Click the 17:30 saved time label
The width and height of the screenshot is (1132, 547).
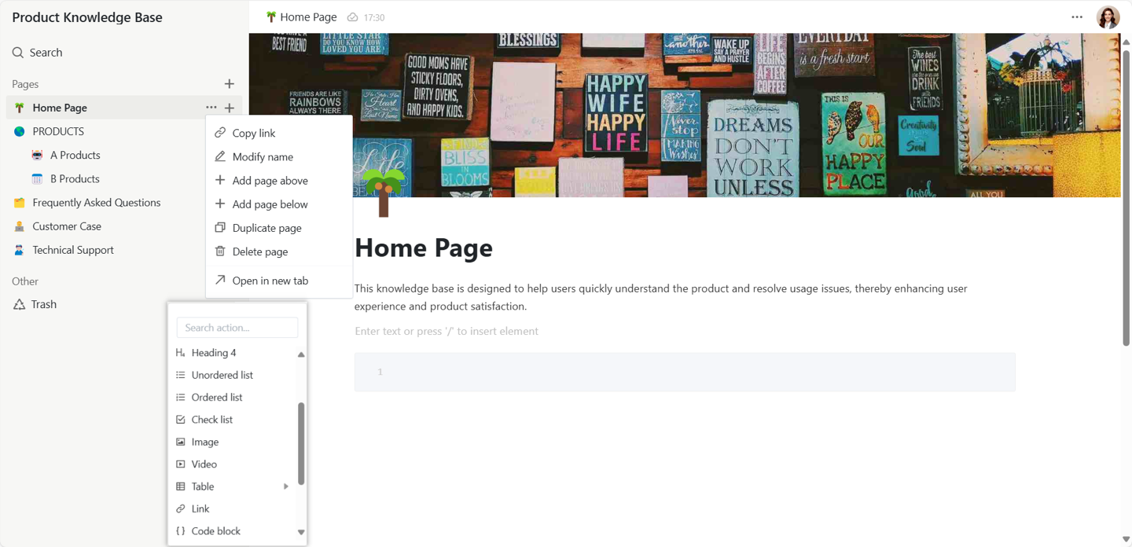[x=374, y=17]
